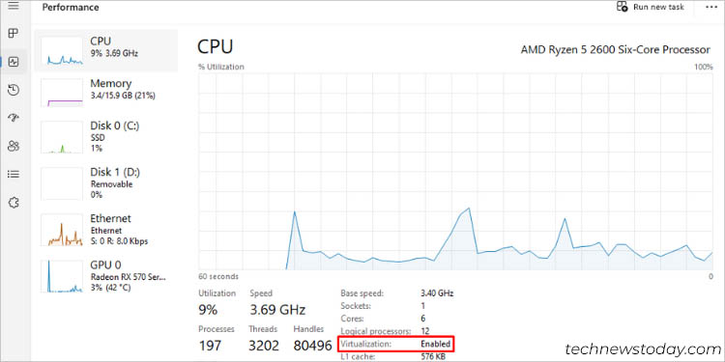Select Disk 0 (C:) SSD item
Viewport: 725px width, 362px height.
pyautogui.click(x=106, y=137)
